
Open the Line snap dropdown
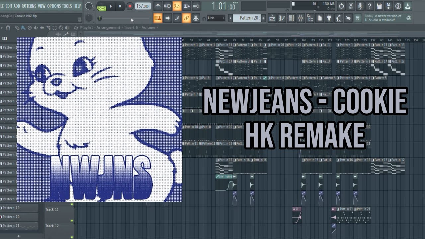[216, 18]
